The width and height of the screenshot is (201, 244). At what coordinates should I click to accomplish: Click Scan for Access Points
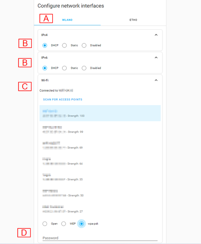pyautogui.click(x=63, y=99)
